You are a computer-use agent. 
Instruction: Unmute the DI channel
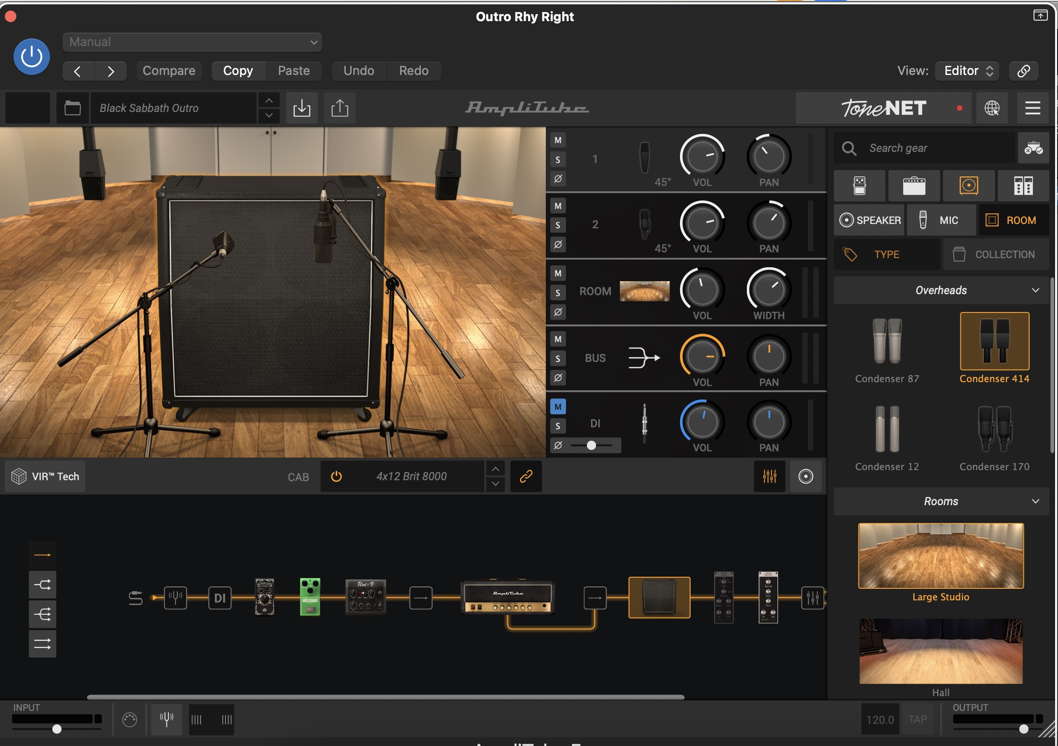coord(558,407)
